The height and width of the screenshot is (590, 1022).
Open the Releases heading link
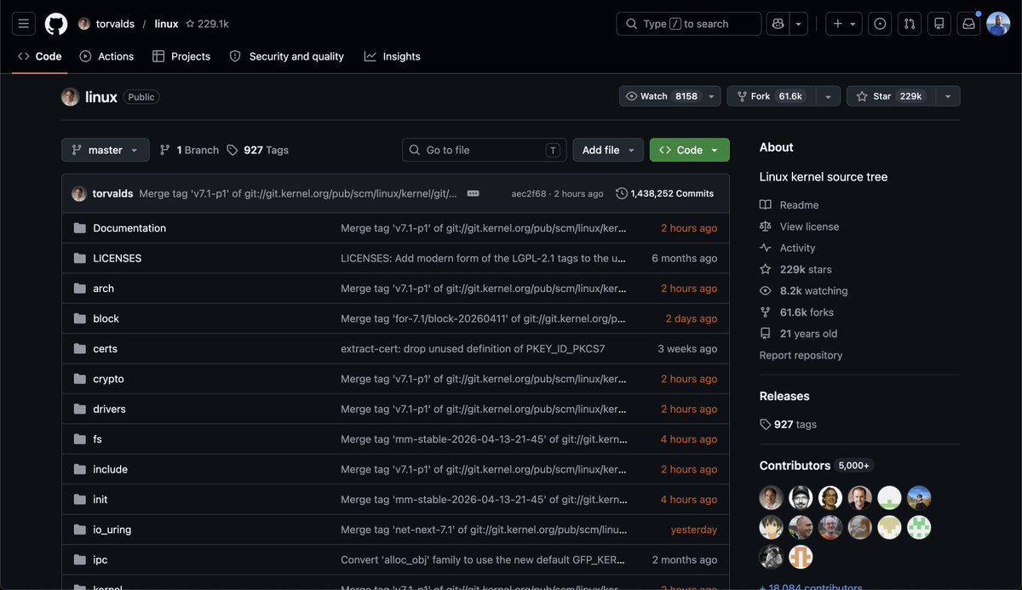pos(784,396)
